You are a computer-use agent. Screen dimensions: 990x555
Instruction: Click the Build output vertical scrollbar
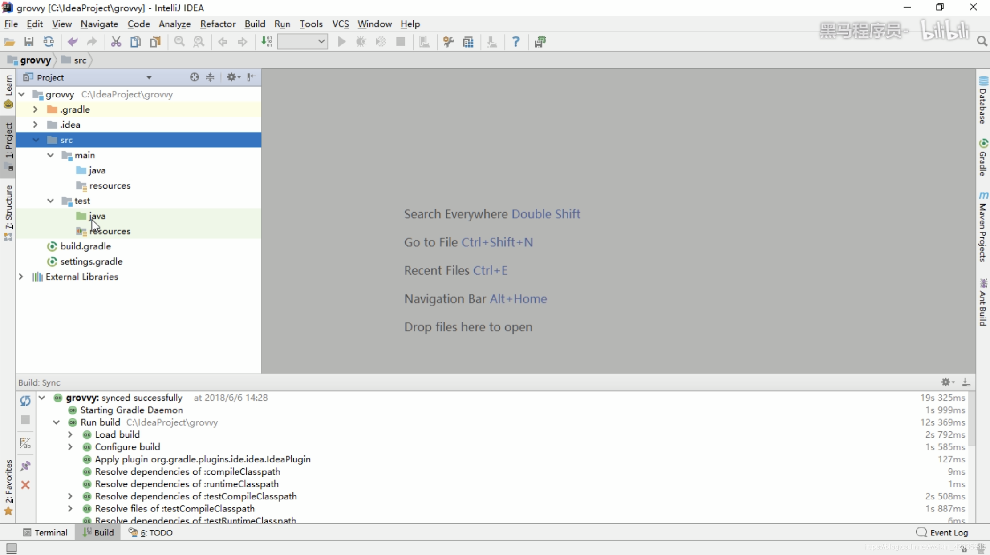[x=971, y=418]
